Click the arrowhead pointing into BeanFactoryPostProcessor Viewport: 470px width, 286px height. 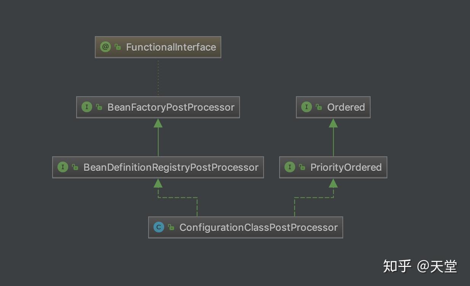click(158, 122)
